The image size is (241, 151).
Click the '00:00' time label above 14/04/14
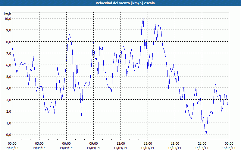tap(12, 144)
